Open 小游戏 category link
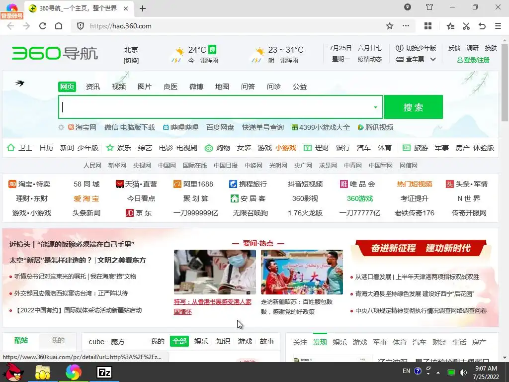This screenshot has height=382, width=509. pos(286,148)
